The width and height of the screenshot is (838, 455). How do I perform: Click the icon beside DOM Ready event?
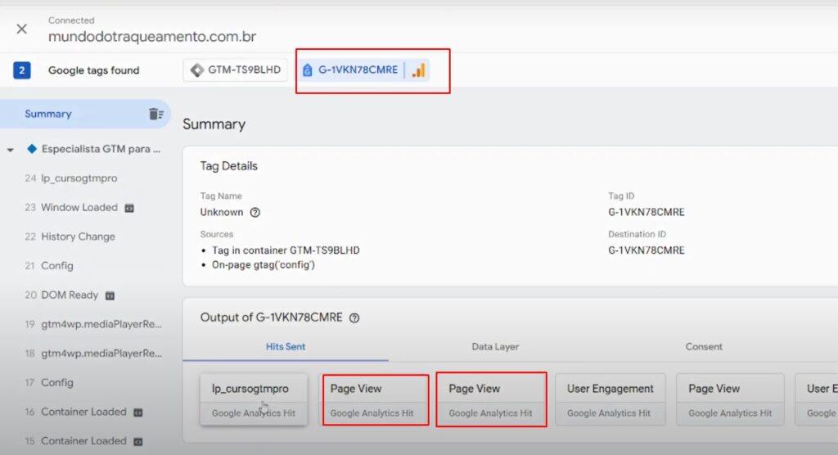pyautogui.click(x=110, y=295)
